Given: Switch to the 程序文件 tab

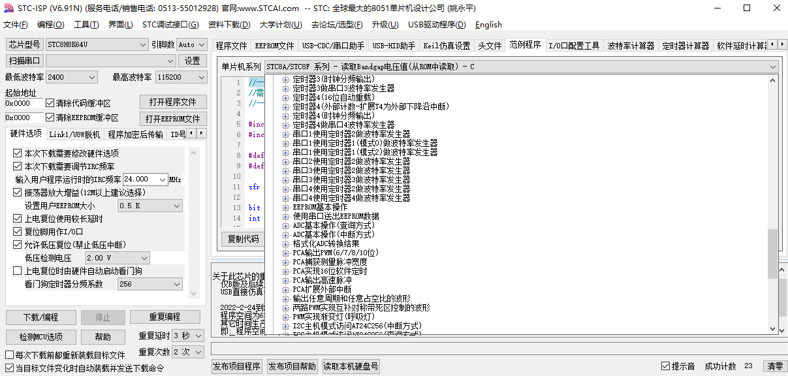Looking at the screenshot, I should tap(232, 46).
